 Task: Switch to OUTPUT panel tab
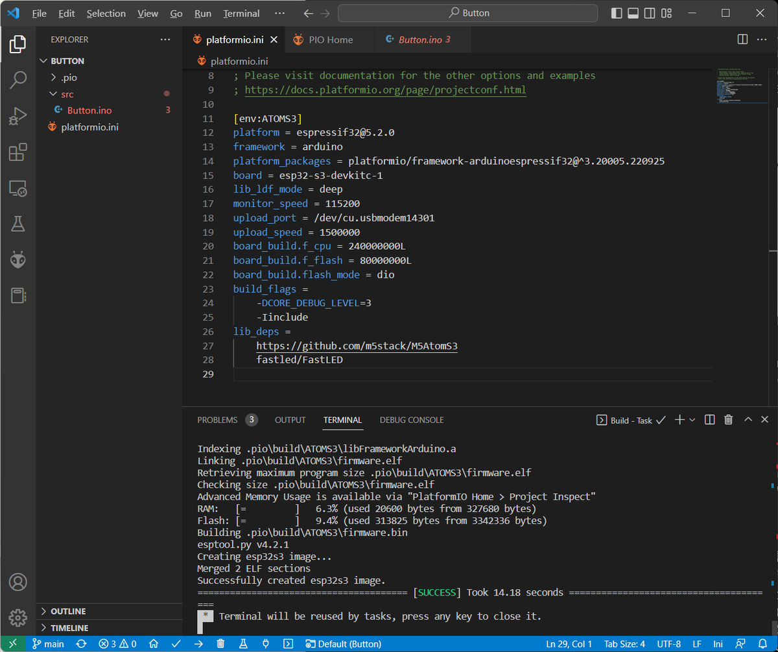point(290,420)
